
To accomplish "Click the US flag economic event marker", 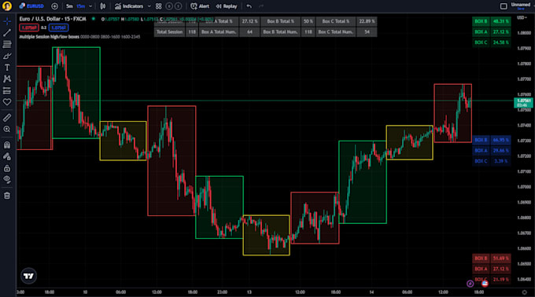I will coord(485,284).
